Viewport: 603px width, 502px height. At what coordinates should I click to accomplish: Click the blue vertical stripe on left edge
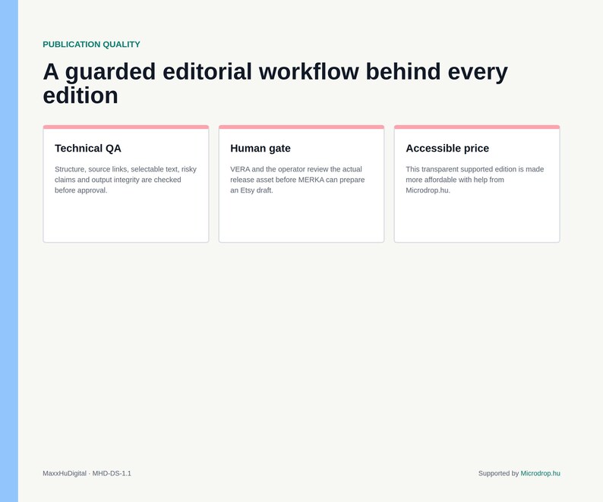tap(9, 251)
